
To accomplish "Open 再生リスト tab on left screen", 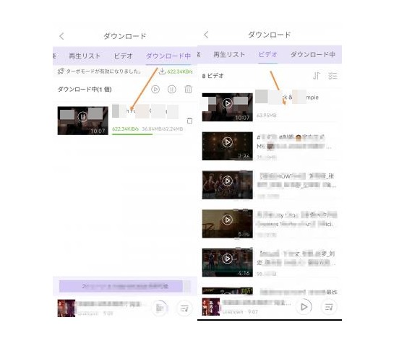I will click(x=85, y=56).
